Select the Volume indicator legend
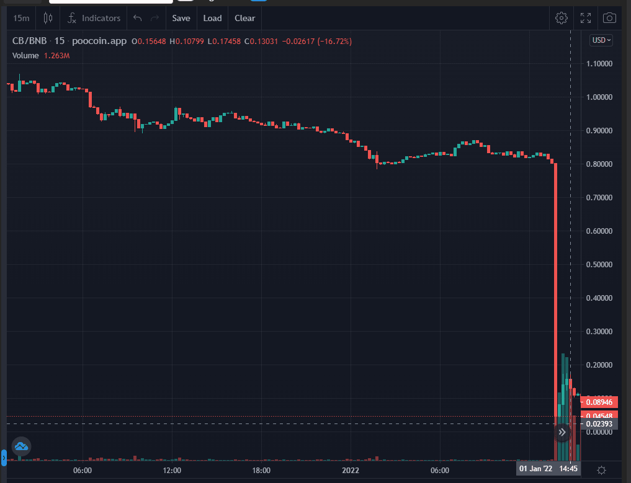This screenshot has width=631, height=483. point(26,56)
